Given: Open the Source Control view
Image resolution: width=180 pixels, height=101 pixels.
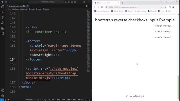Looking at the screenshot, I should point(3,17).
